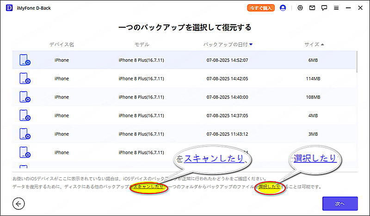Click the デバイス名 column header
Viewport: 370px width, 216px height.
62,44
